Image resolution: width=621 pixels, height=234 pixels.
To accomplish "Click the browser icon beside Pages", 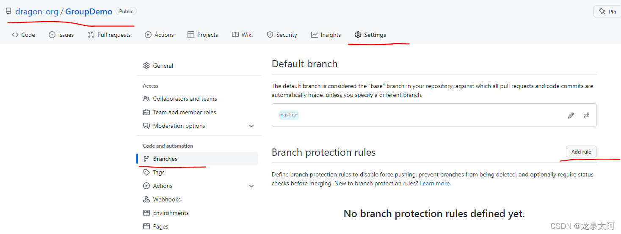I will pos(146,226).
